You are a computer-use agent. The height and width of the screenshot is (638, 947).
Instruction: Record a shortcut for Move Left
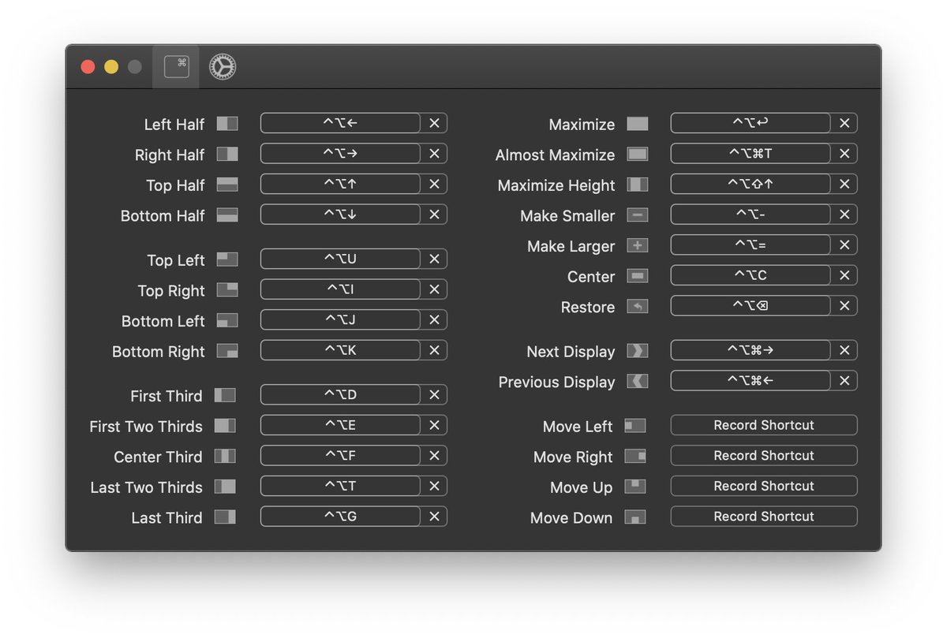[x=764, y=425]
